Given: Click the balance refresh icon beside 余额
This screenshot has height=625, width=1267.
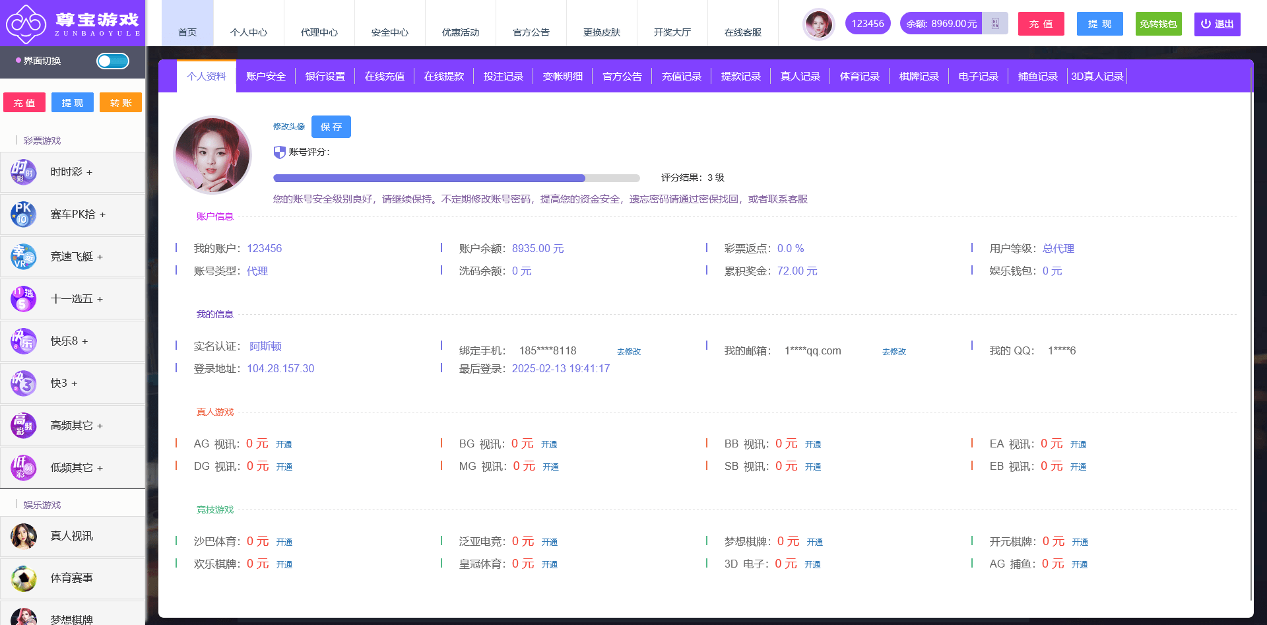Looking at the screenshot, I should tap(995, 24).
